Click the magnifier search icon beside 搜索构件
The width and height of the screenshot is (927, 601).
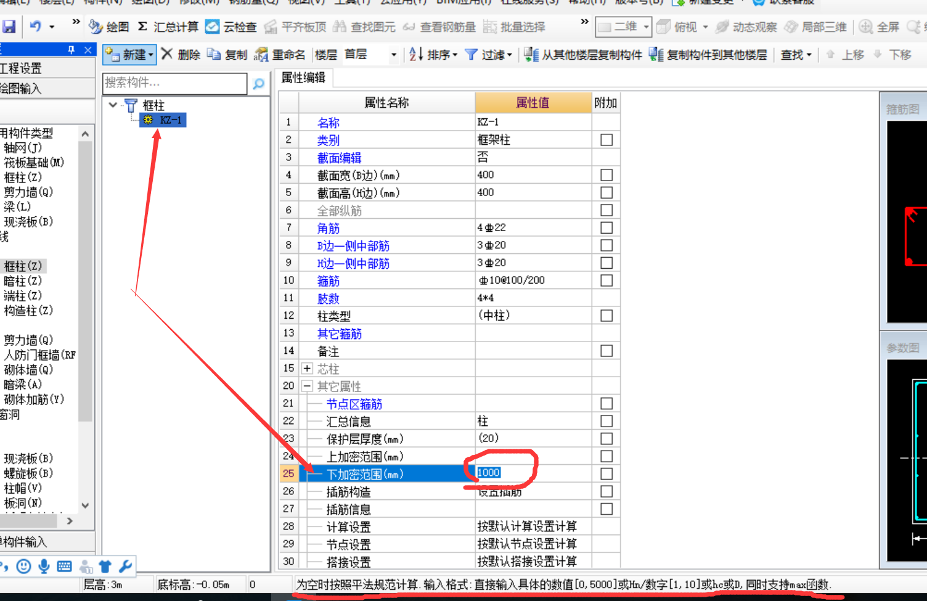[259, 83]
